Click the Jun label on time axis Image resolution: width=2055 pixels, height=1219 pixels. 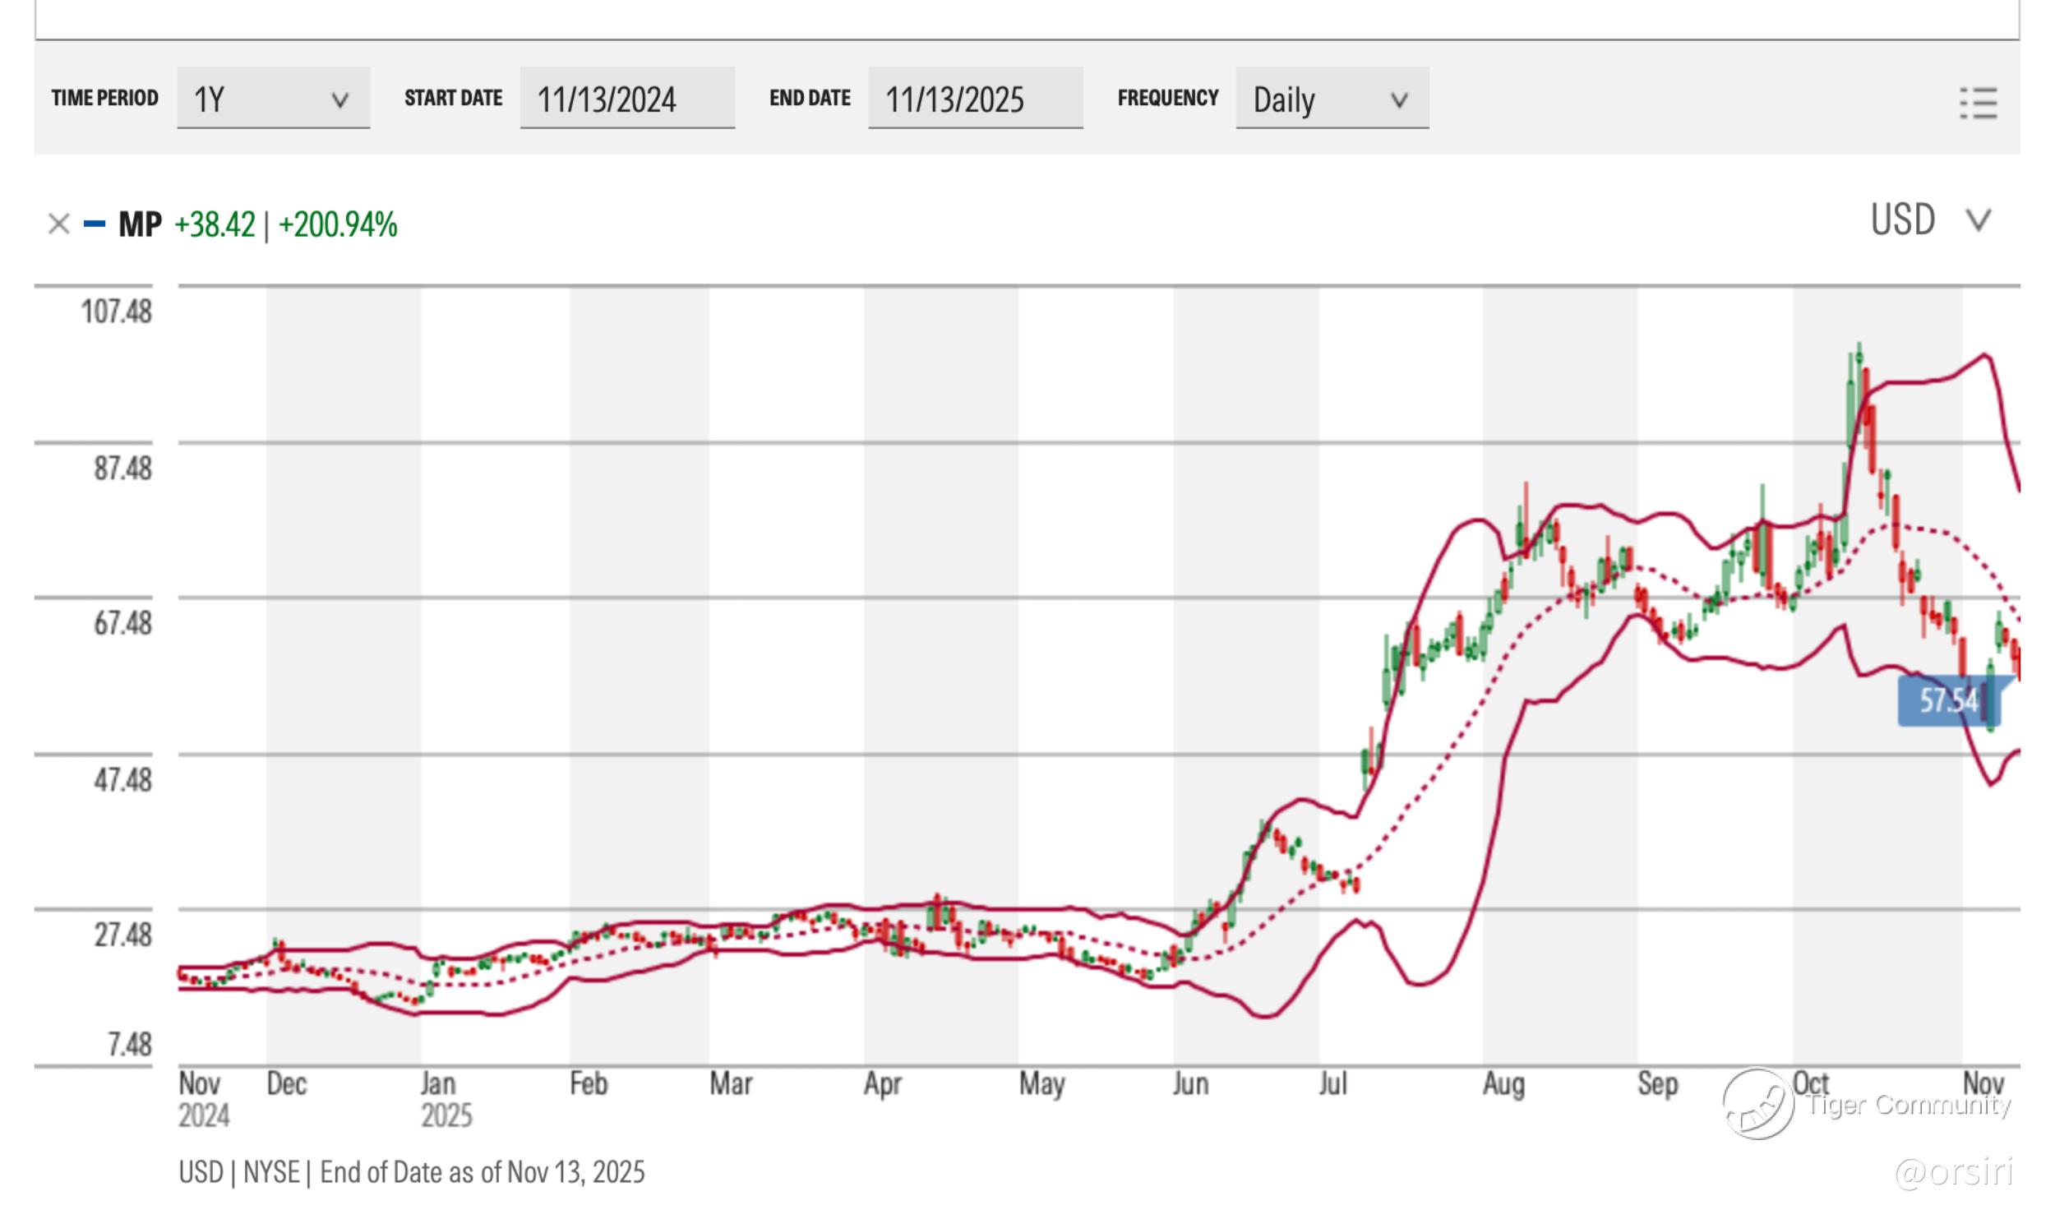coord(1189,1084)
